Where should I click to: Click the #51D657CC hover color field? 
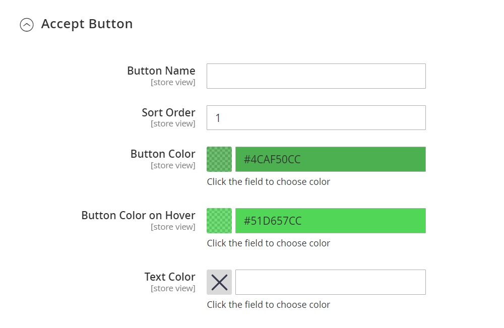pos(330,221)
